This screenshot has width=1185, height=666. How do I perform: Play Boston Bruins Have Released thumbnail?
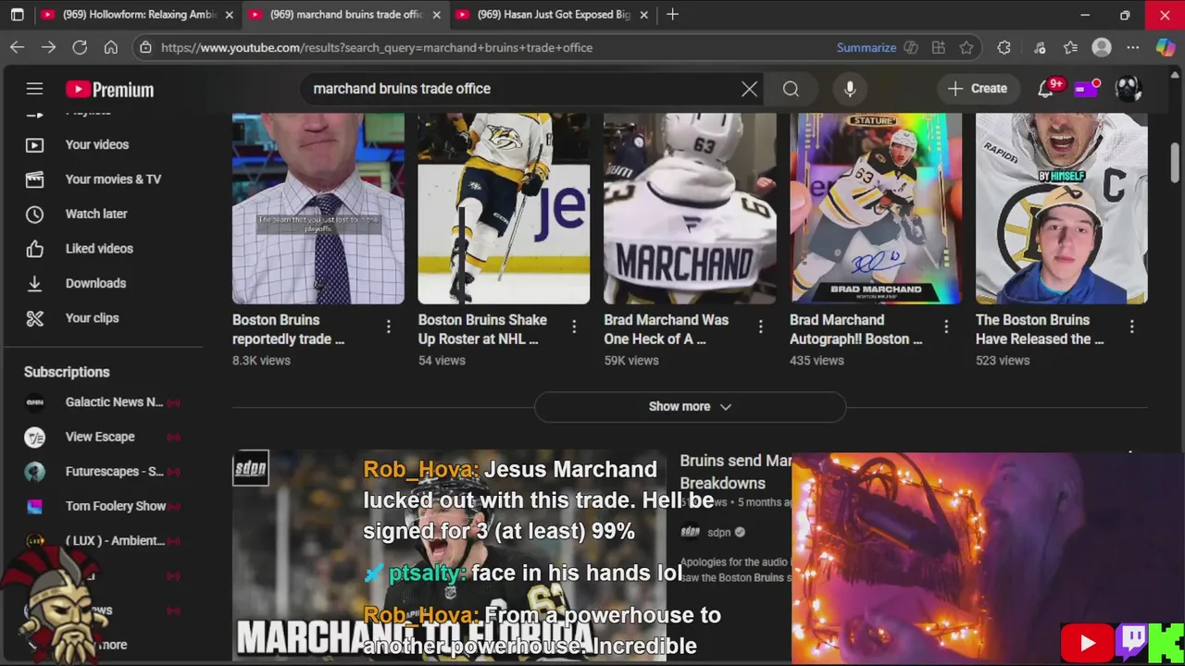[1062, 208]
